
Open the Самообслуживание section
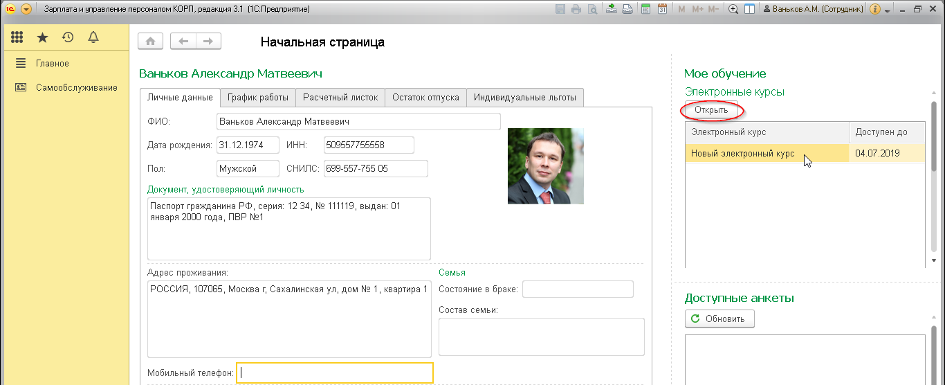(x=76, y=88)
